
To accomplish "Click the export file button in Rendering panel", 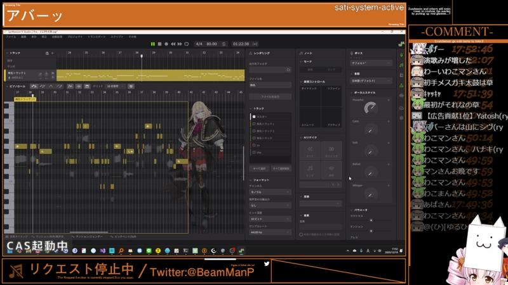I will coord(269,96).
